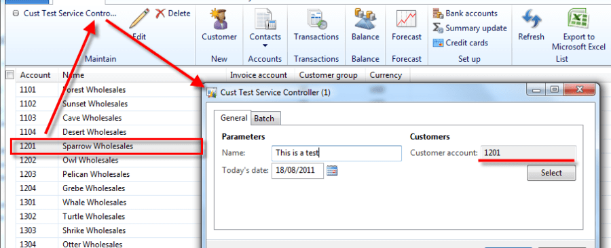Click the Edit pencil icon
The image size is (611, 248).
[139, 19]
